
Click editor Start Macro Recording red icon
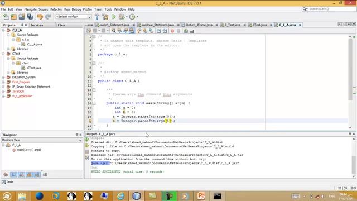click(x=172, y=31)
